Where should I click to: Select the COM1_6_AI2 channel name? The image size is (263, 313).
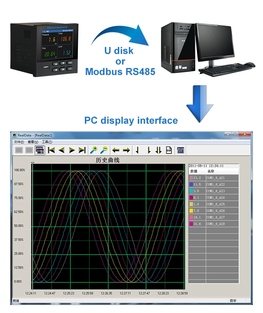[x=215, y=184]
